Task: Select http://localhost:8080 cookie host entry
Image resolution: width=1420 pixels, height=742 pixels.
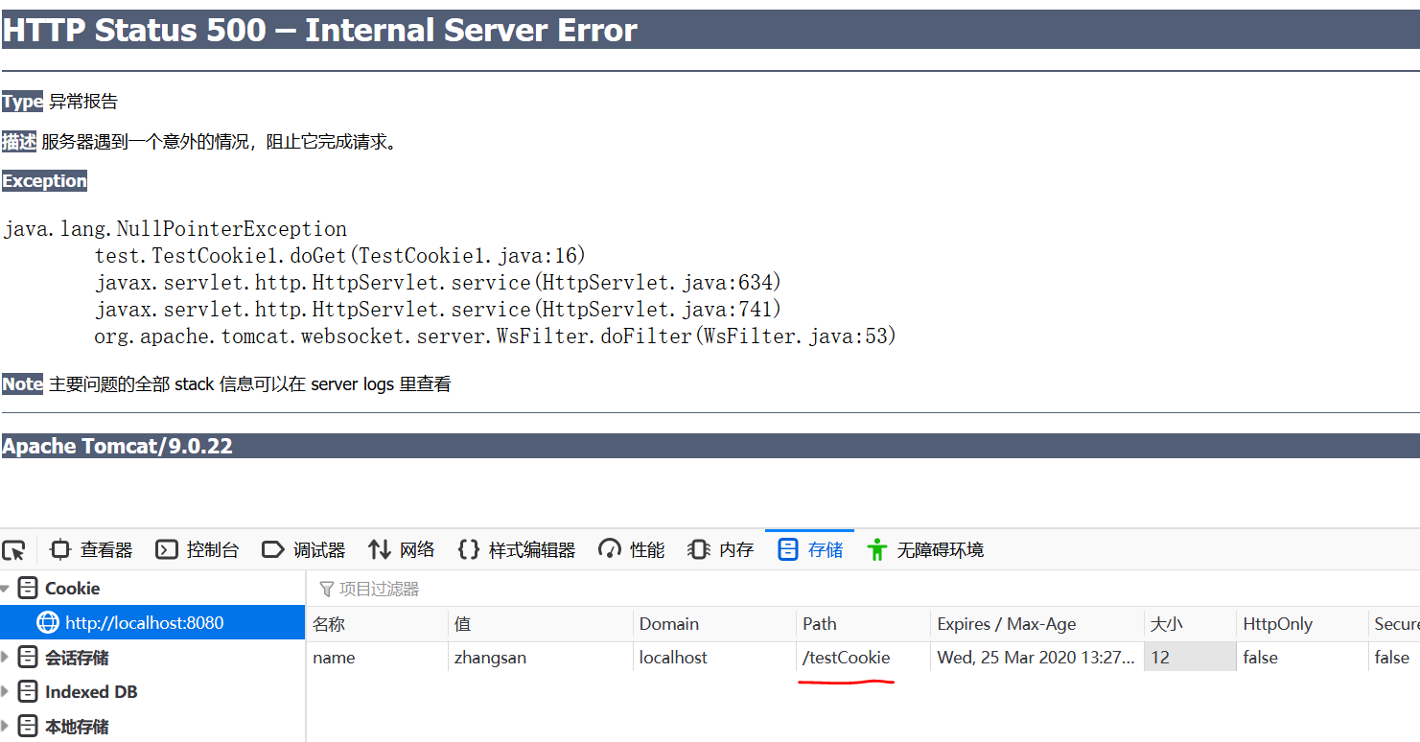Action: coord(152,623)
